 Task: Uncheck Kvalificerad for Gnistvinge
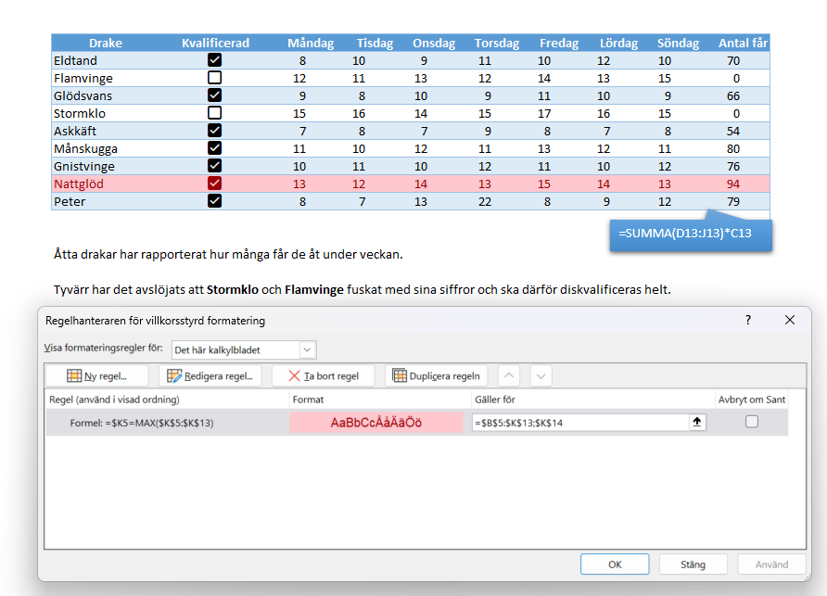(x=215, y=166)
